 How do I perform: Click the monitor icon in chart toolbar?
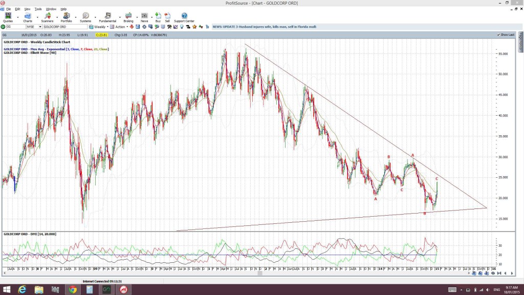click(x=150, y=27)
